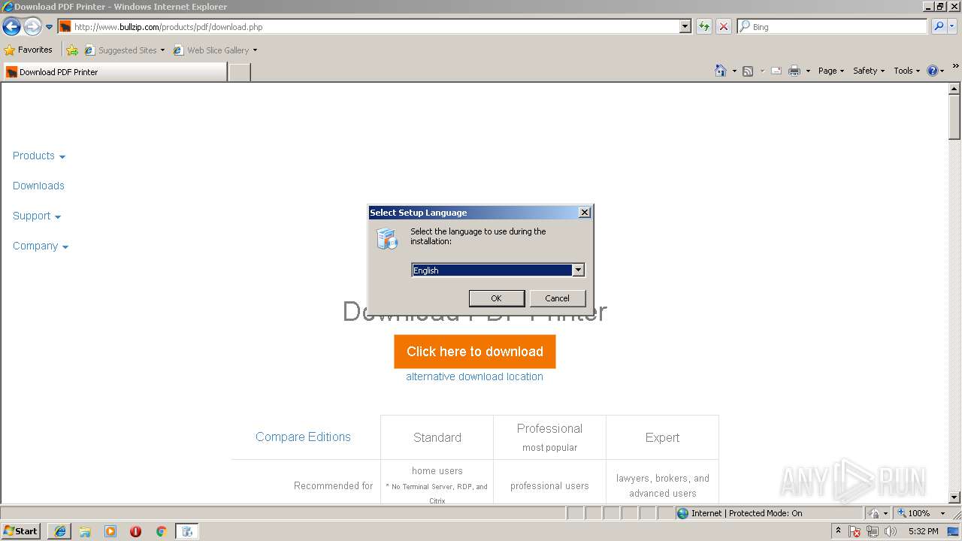Click the Read Mail envelope icon

(776, 71)
